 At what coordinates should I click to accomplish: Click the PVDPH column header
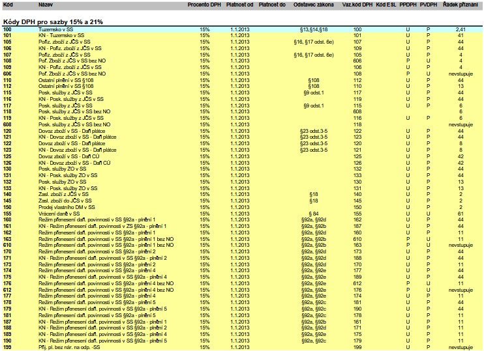429,5
